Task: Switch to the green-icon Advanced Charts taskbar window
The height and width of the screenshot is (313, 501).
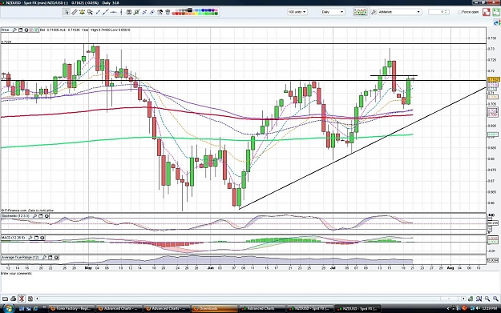Action: coord(261,308)
